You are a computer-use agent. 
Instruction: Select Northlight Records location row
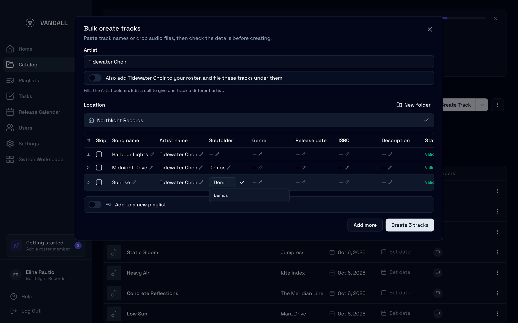tap(259, 120)
